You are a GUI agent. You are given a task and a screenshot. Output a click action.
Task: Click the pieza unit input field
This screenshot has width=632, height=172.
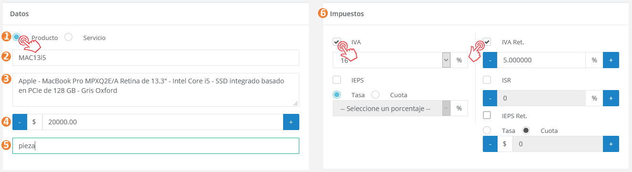pyautogui.click(x=156, y=146)
